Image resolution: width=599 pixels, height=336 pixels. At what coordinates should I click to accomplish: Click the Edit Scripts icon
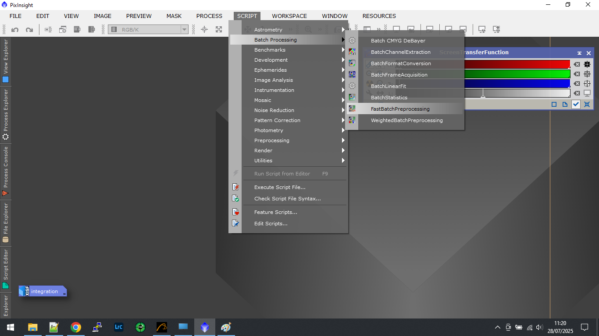[x=235, y=224]
